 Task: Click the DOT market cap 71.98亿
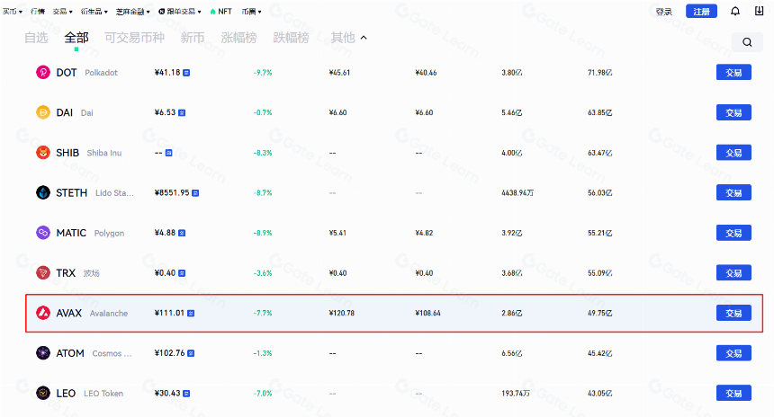pyautogui.click(x=599, y=73)
